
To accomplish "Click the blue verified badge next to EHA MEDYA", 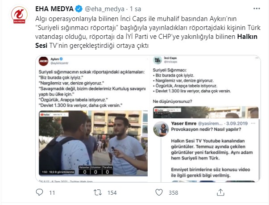I will (79, 9).
